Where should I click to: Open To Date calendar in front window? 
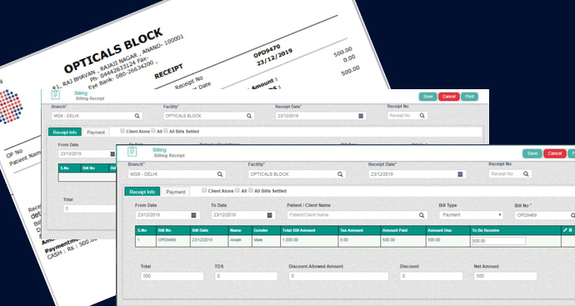tap(269, 215)
